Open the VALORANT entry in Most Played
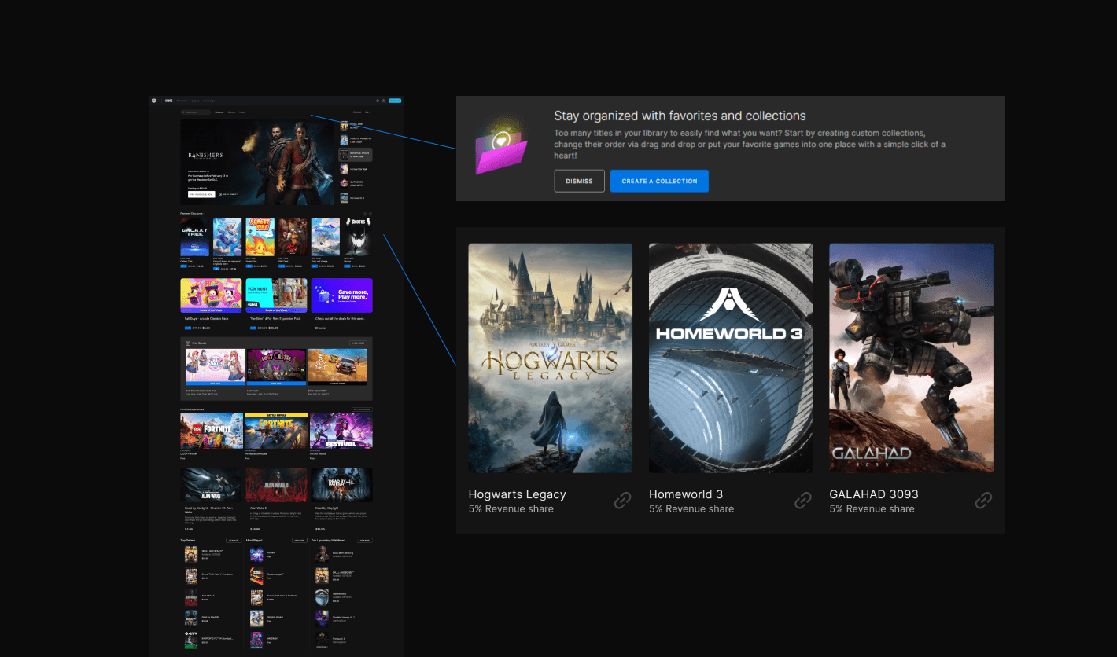 [264, 640]
